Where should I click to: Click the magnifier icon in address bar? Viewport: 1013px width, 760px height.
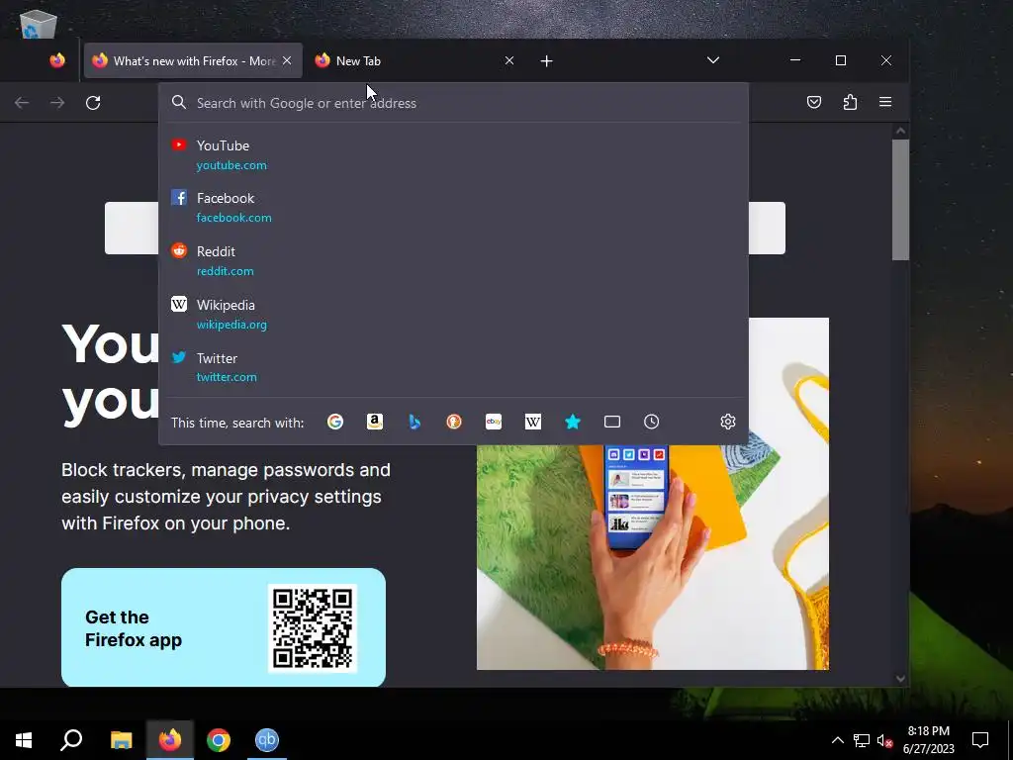pyautogui.click(x=179, y=103)
